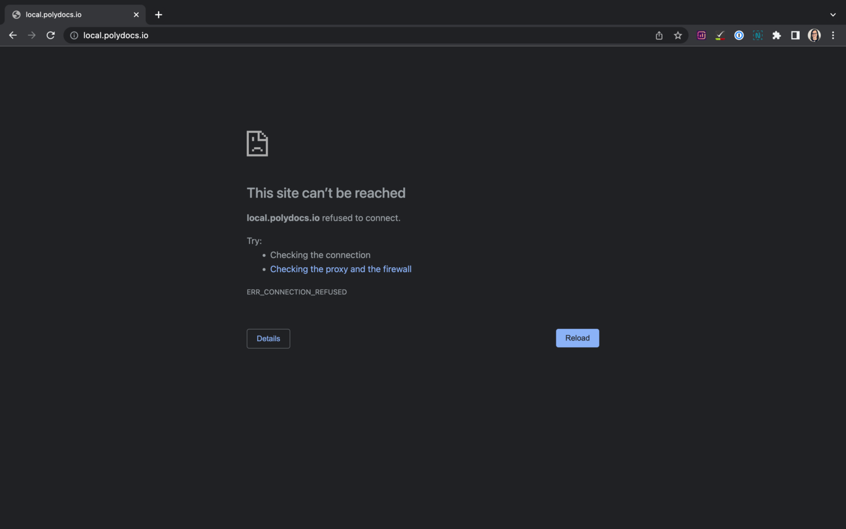Bookmark this page using the star icon
The width and height of the screenshot is (846, 529).
[677, 35]
